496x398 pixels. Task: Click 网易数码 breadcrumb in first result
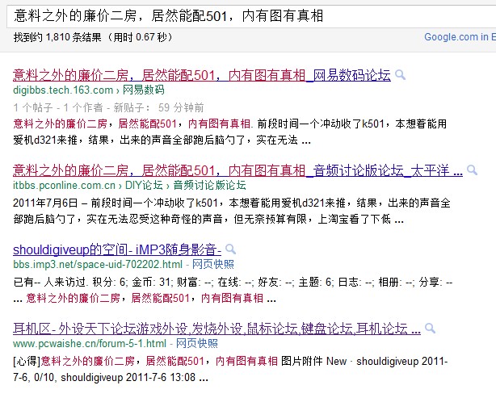(143, 90)
